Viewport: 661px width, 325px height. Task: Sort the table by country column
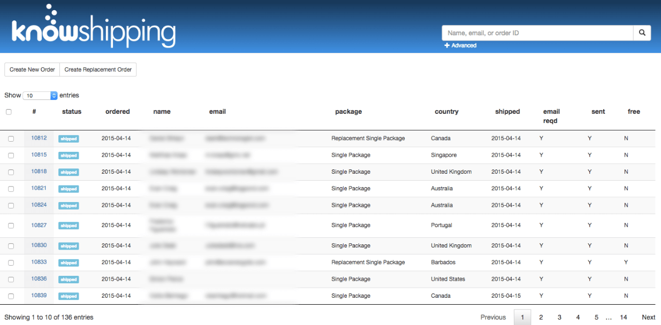(x=446, y=112)
